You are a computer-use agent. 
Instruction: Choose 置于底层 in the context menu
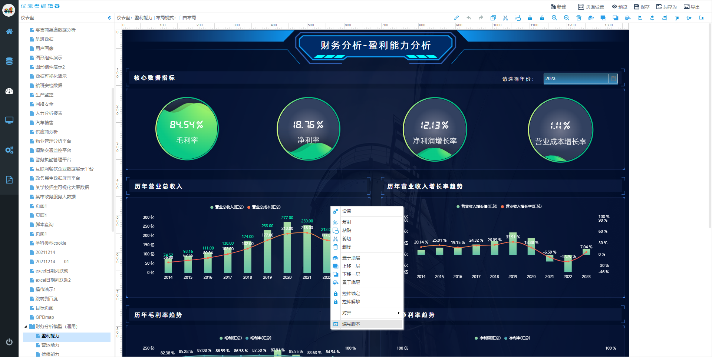[x=366, y=282]
